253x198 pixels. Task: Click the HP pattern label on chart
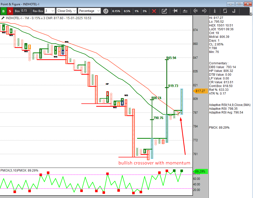click(x=107, y=84)
